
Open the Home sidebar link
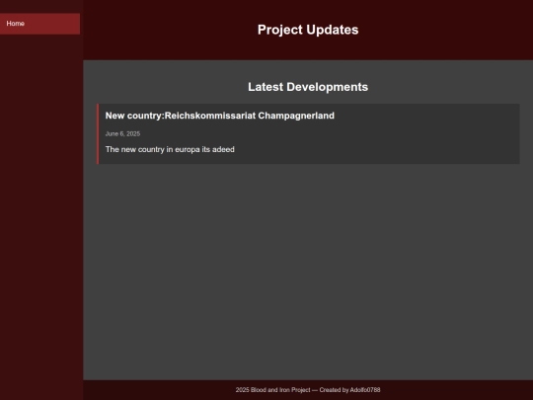point(39,24)
